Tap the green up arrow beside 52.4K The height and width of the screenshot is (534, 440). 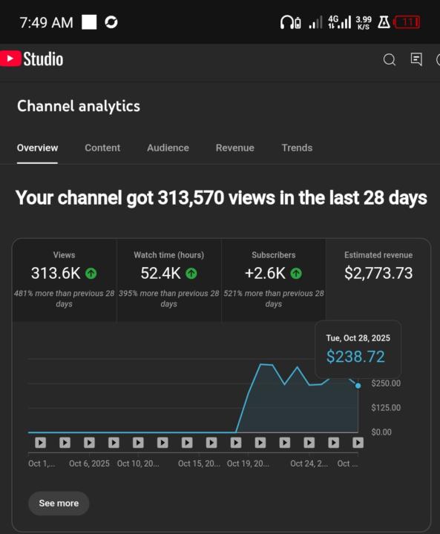pyautogui.click(x=191, y=273)
